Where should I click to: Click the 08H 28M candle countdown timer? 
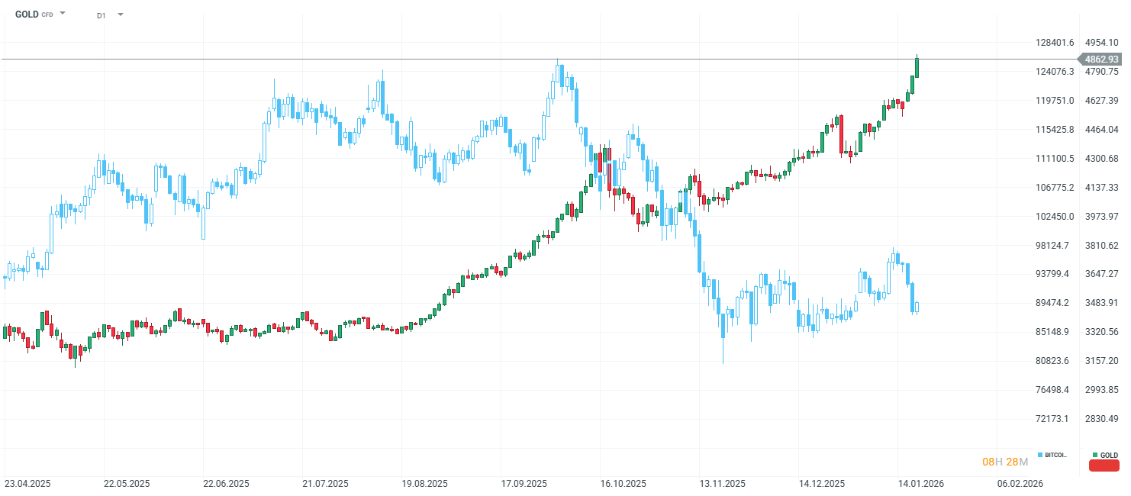[x=1005, y=461]
